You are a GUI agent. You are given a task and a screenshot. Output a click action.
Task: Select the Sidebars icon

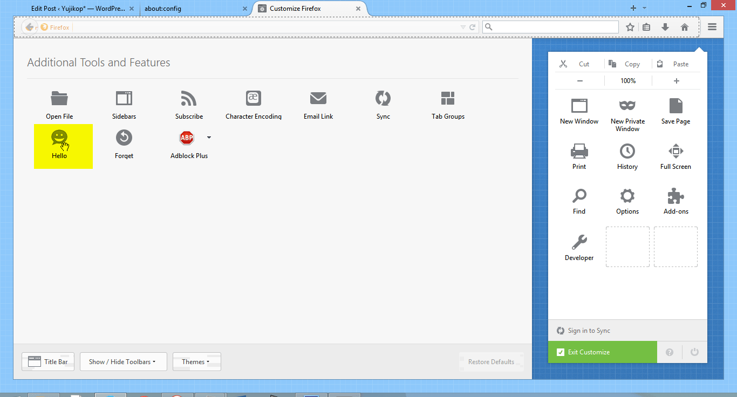(124, 98)
